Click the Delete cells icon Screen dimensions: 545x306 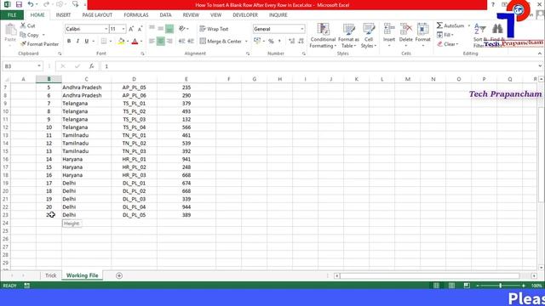(405, 29)
